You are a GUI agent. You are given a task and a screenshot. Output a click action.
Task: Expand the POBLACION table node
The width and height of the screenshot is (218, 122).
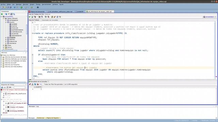[6, 41]
